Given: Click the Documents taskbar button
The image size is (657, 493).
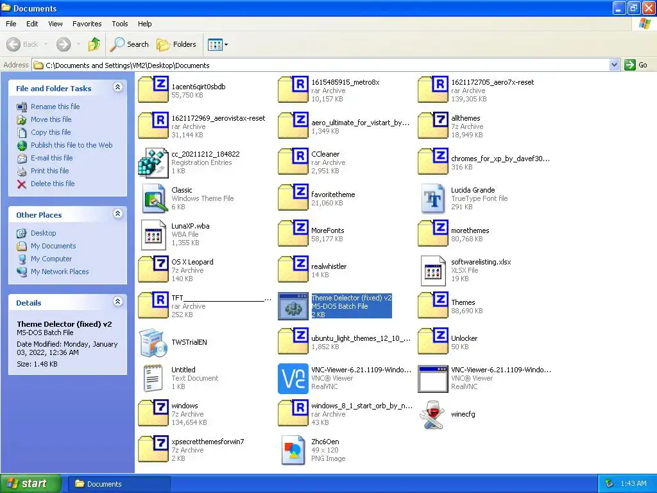Looking at the screenshot, I should coord(119,484).
